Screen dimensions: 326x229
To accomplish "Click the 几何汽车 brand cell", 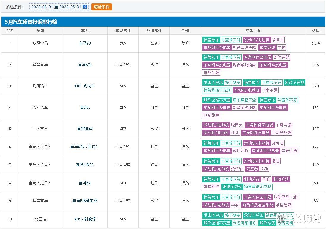I will (x=40, y=86).
